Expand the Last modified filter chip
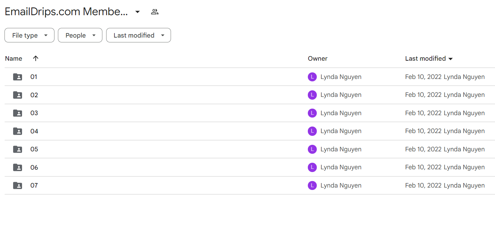495x231 pixels. (x=139, y=35)
